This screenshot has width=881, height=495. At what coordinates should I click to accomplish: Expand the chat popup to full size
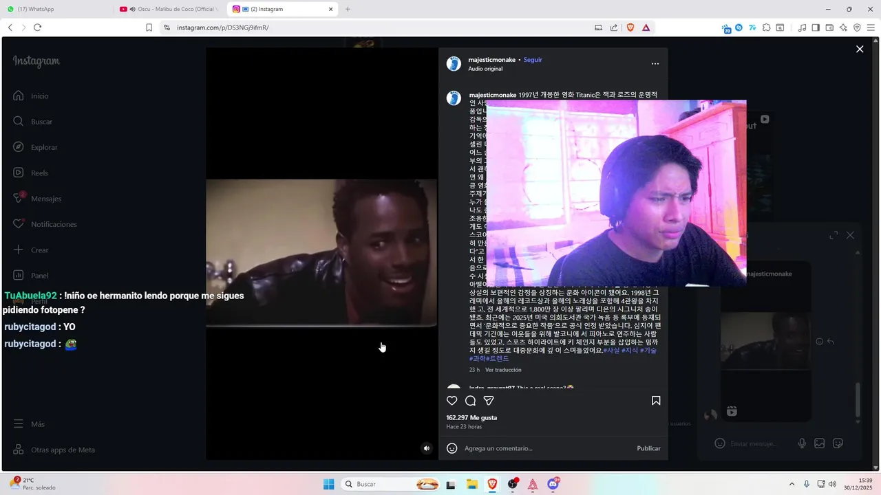834,235
